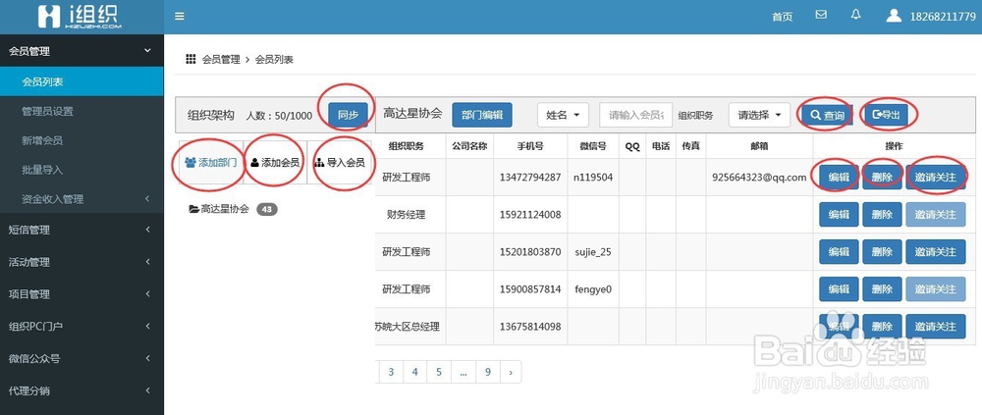982x415 pixels.
Task: Go to page 9 in pagination
Action: click(x=488, y=372)
